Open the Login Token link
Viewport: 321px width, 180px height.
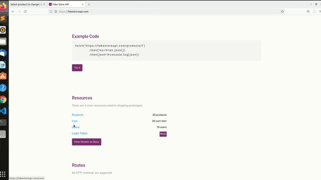(x=80, y=133)
